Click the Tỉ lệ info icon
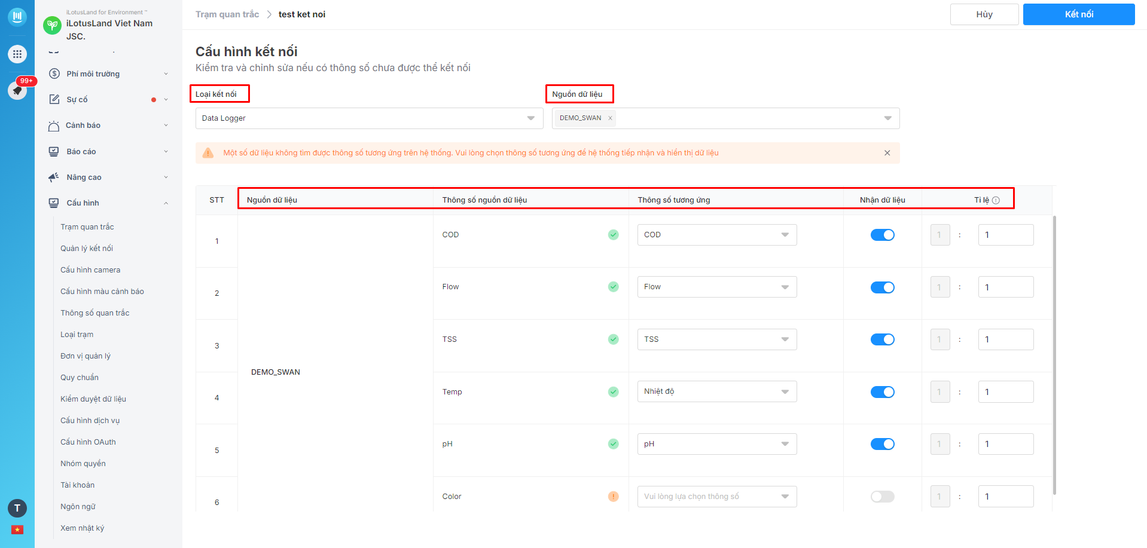The height and width of the screenshot is (548, 1147). pos(996,200)
